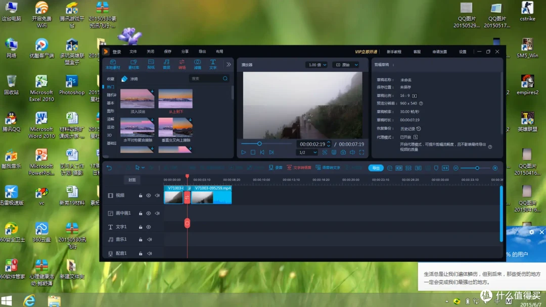Screen dimensions: 546x307
Task: Mute the 配音1 track
Action: [x=149, y=253]
